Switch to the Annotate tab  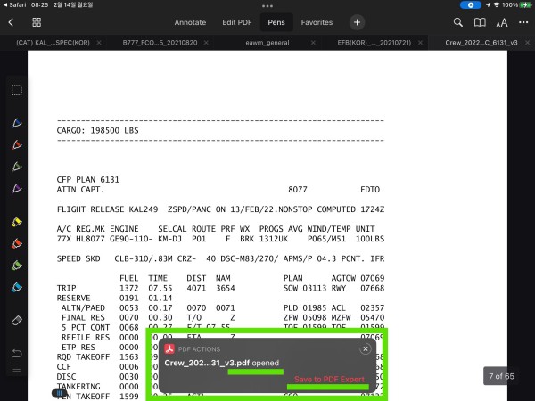(x=190, y=22)
